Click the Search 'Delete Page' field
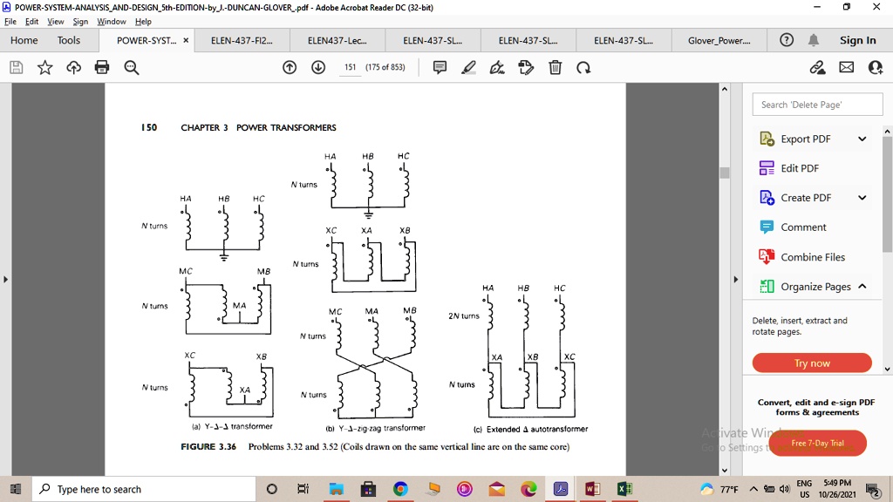This screenshot has width=893, height=502. pyautogui.click(x=817, y=105)
